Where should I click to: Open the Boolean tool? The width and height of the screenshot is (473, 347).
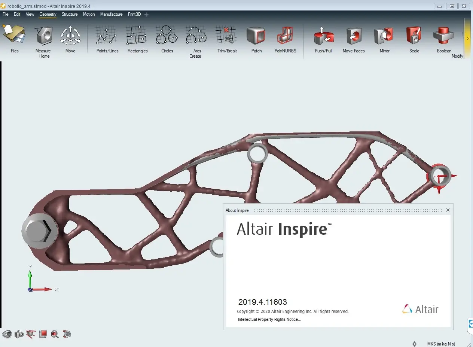(444, 36)
